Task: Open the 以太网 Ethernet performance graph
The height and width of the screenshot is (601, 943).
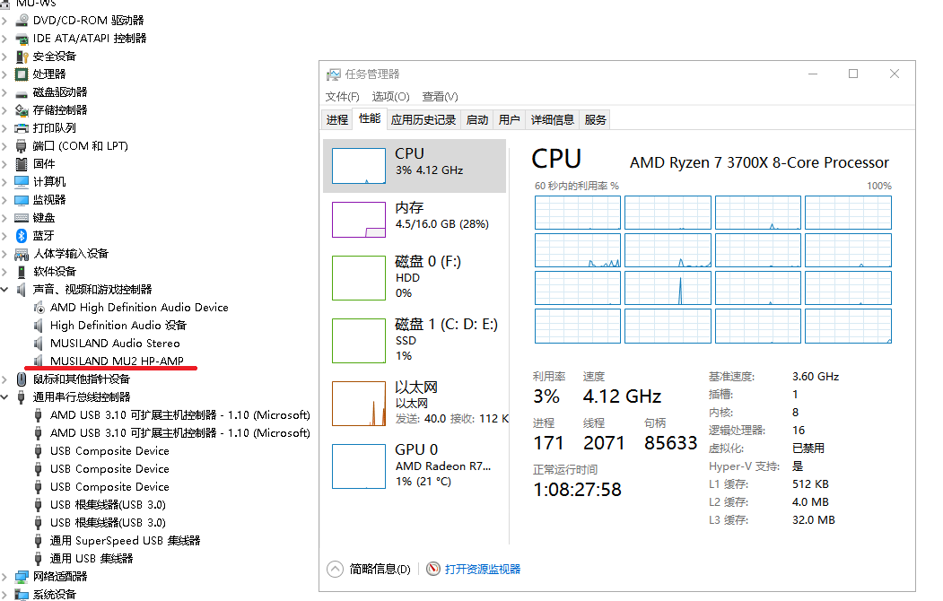Action: click(415, 402)
